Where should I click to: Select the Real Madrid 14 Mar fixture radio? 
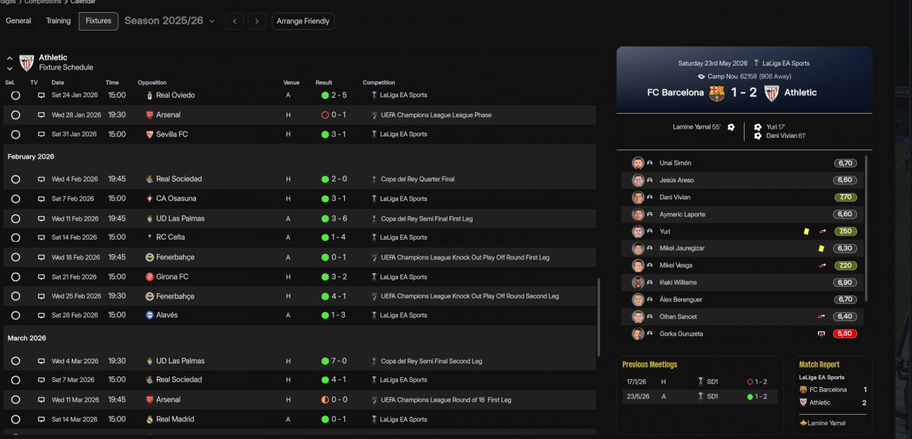pyautogui.click(x=16, y=420)
